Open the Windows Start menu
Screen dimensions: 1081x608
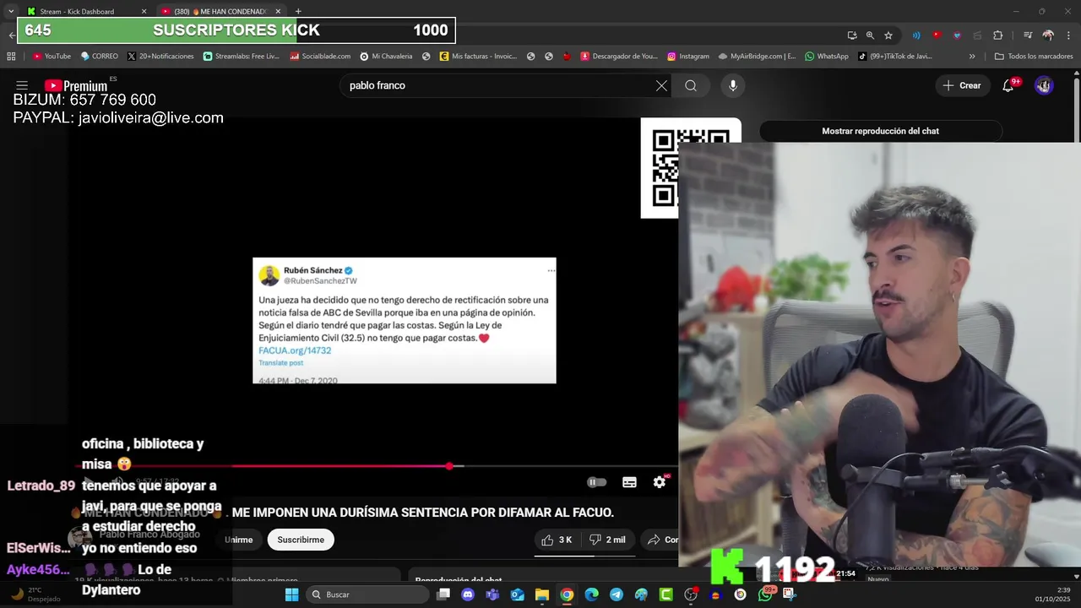[291, 594]
